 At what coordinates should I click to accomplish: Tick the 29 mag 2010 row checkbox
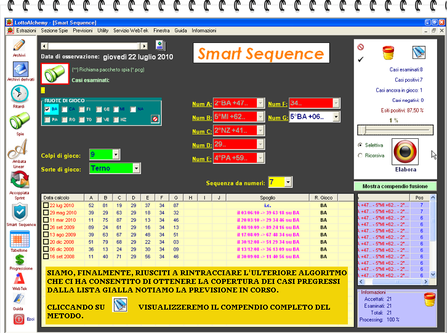(46, 213)
